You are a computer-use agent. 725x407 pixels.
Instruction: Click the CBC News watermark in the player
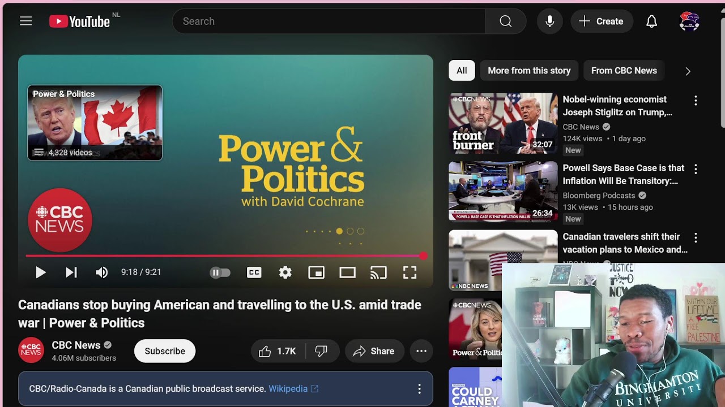click(60, 220)
